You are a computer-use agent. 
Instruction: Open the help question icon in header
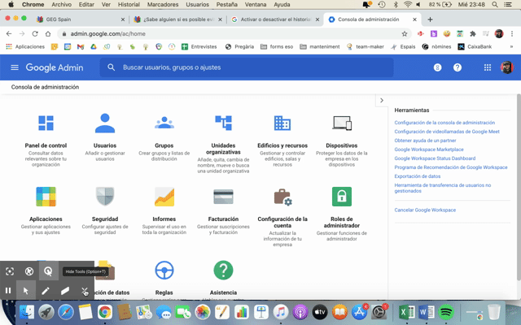pos(458,67)
